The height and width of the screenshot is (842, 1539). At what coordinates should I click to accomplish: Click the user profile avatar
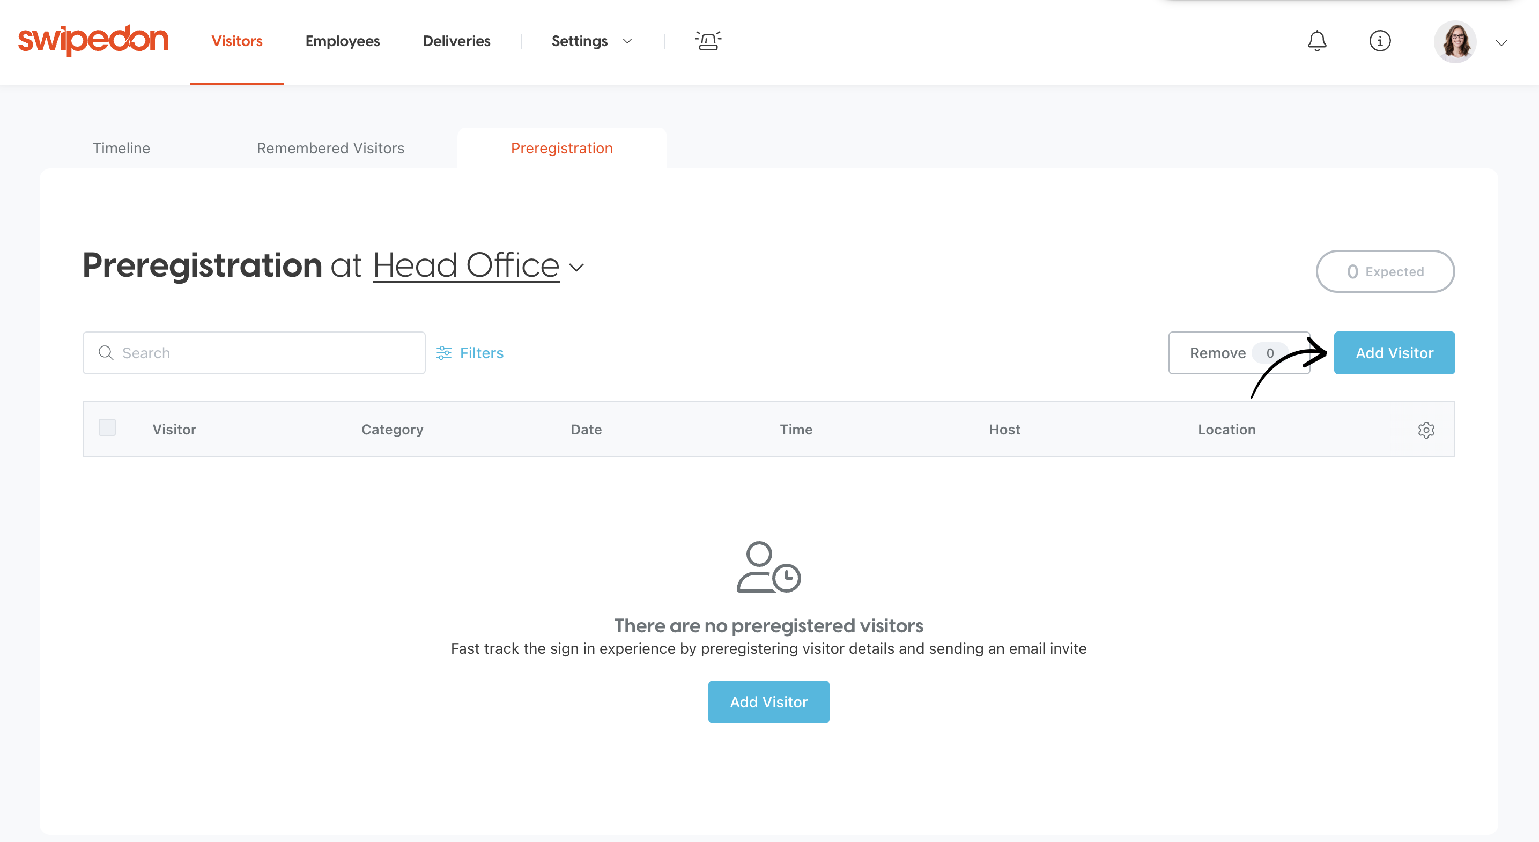(1455, 41)
